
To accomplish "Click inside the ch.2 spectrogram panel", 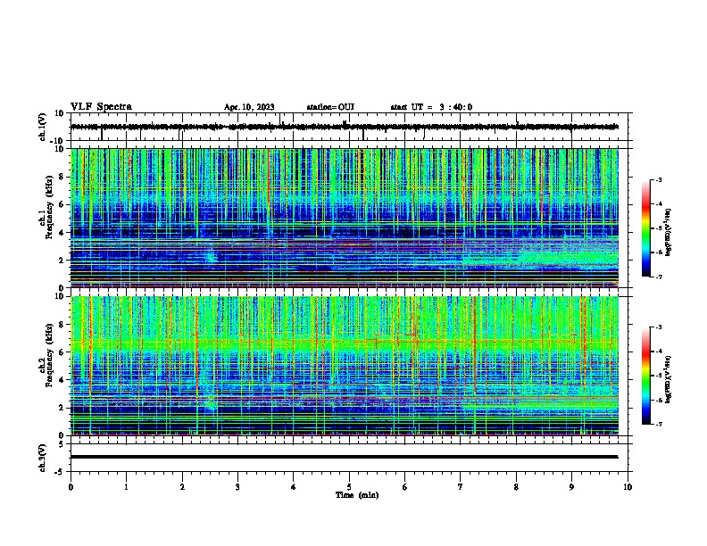I will 345,366.
